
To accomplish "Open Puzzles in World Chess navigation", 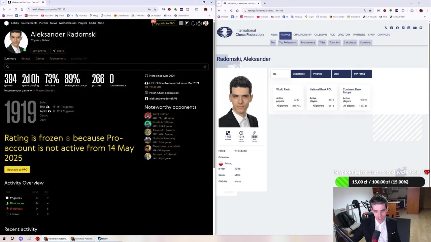I will coord(43,23).
